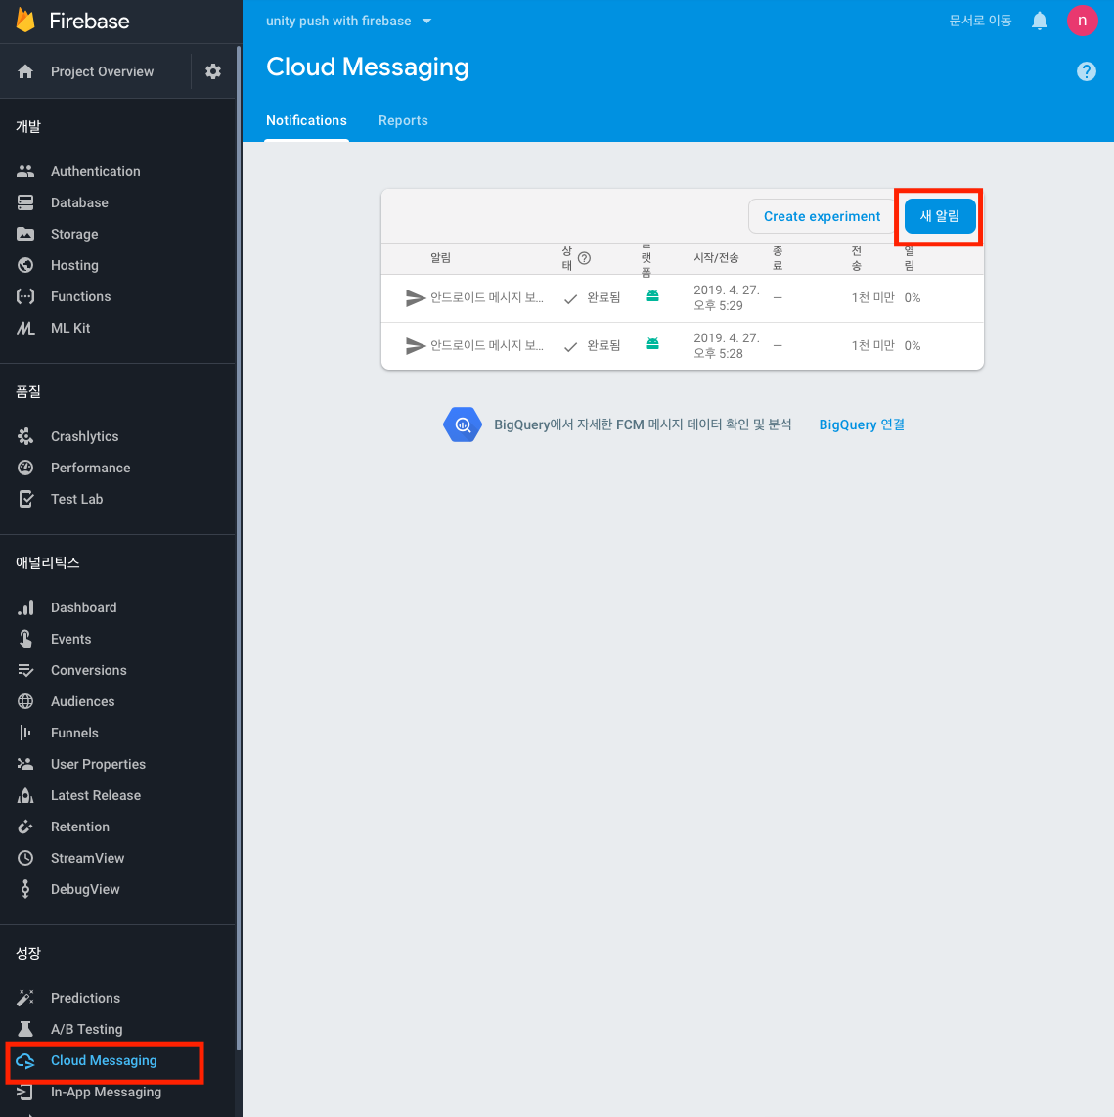This screenshot has width=1114, height=1117.
Task: Click the User Properties icon
Action: [25, 764]
